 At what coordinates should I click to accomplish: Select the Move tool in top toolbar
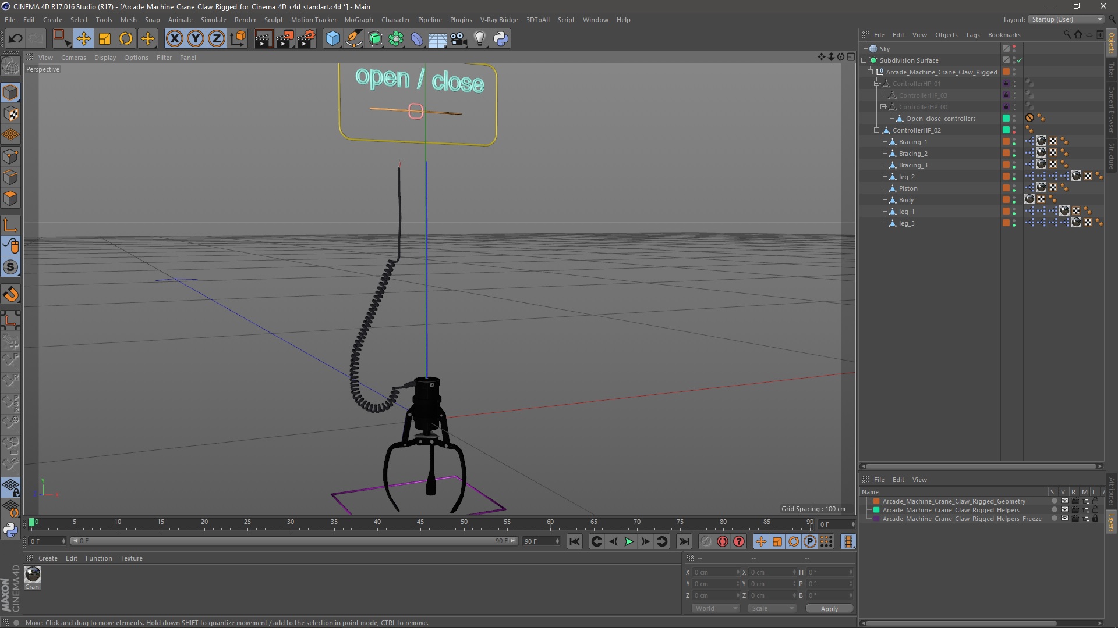(83, 39)
